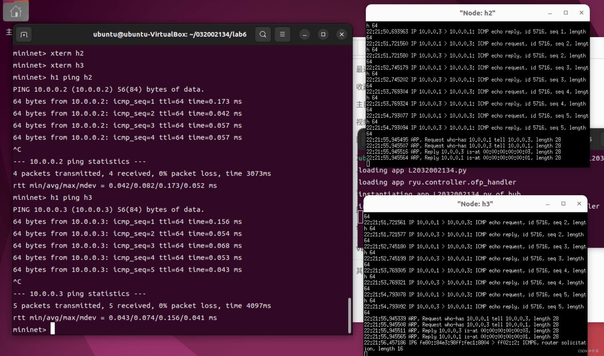This screenshot has height=356, width=604.
Task: Click "PING 10.0.0.3 (10.0.0.3)" line
Action: [109, 210]
